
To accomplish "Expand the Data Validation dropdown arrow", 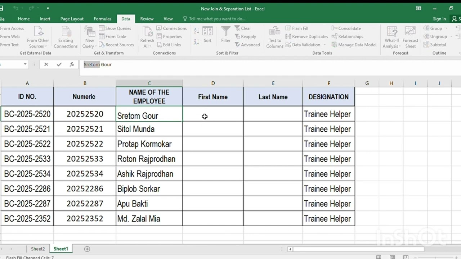I will pyautogui.click(x=325, y=45).
